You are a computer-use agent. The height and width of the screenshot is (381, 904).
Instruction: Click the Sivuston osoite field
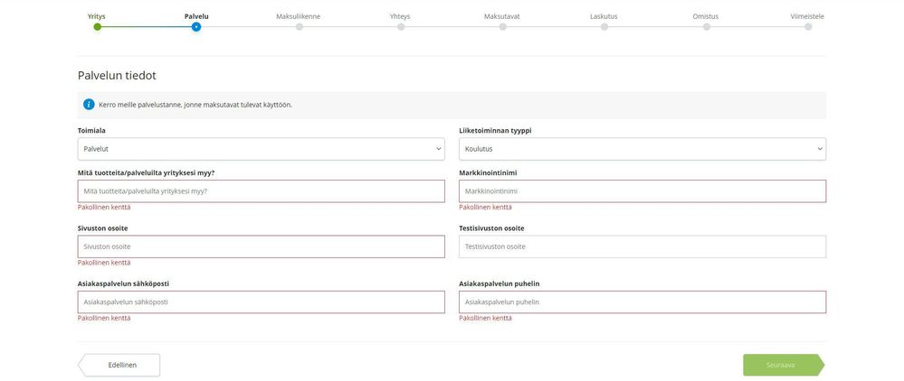[261, 246]
